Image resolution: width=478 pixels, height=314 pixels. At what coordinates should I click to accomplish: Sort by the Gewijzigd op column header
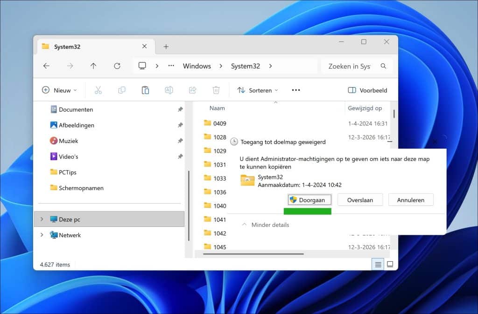[x=365, y=108]
